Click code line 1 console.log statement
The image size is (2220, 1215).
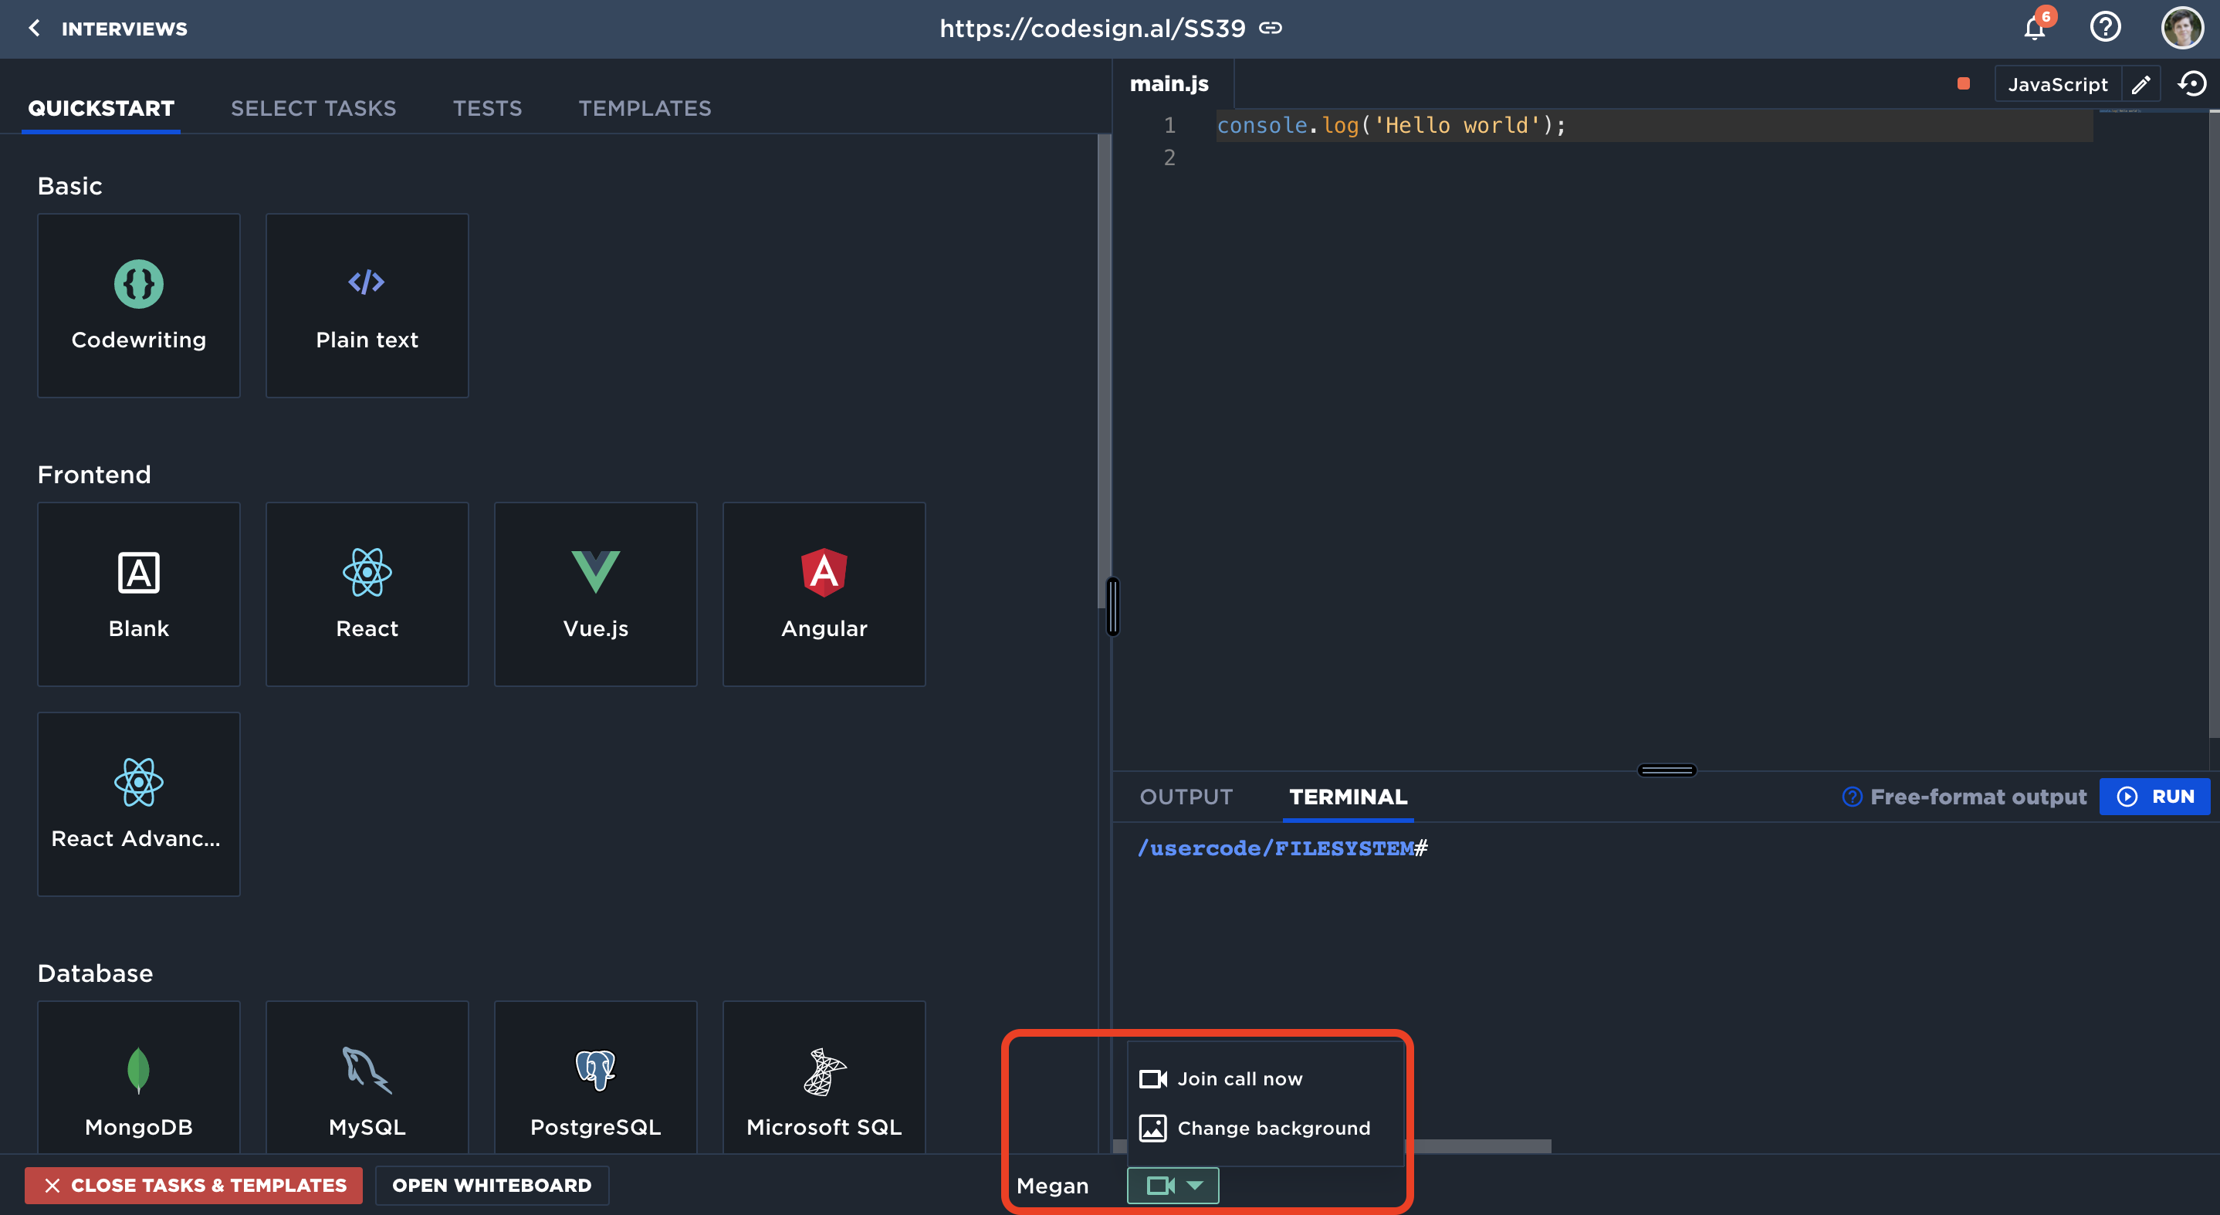1391,126
